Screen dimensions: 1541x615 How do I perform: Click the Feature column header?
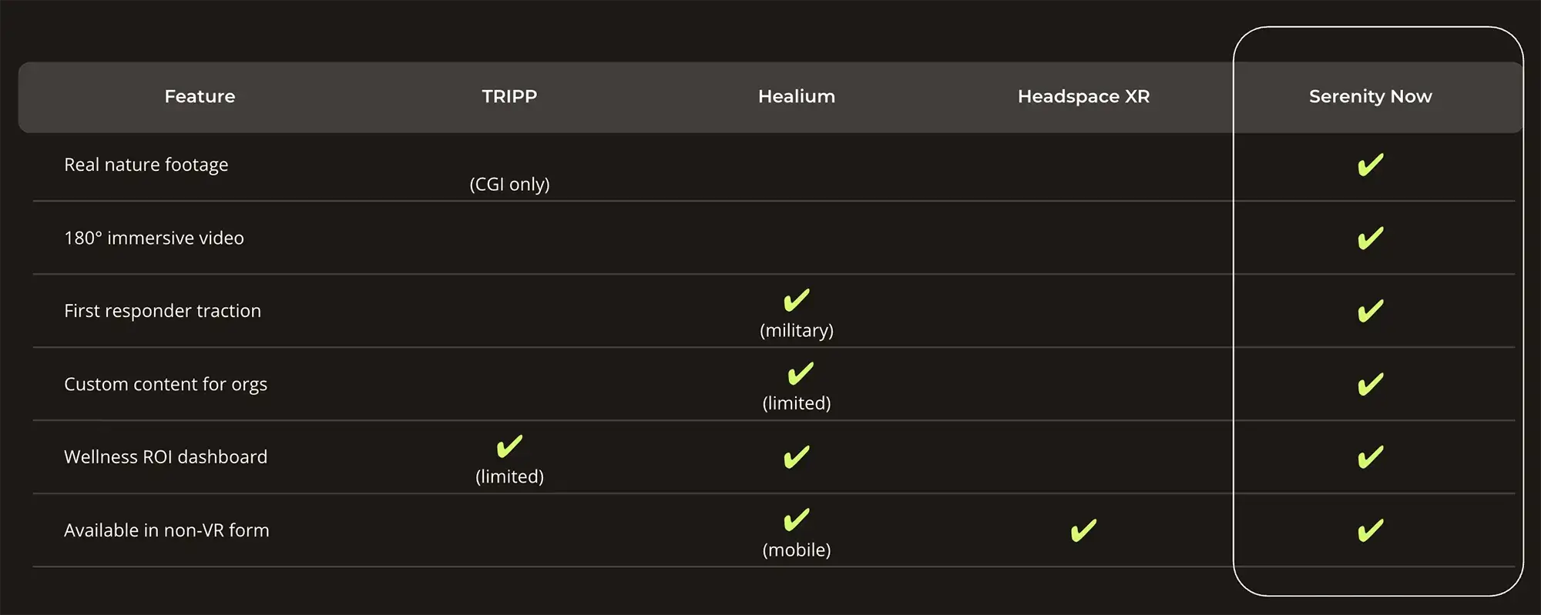point(200,96)
